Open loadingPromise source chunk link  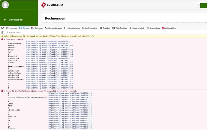(x=47, y=44)
